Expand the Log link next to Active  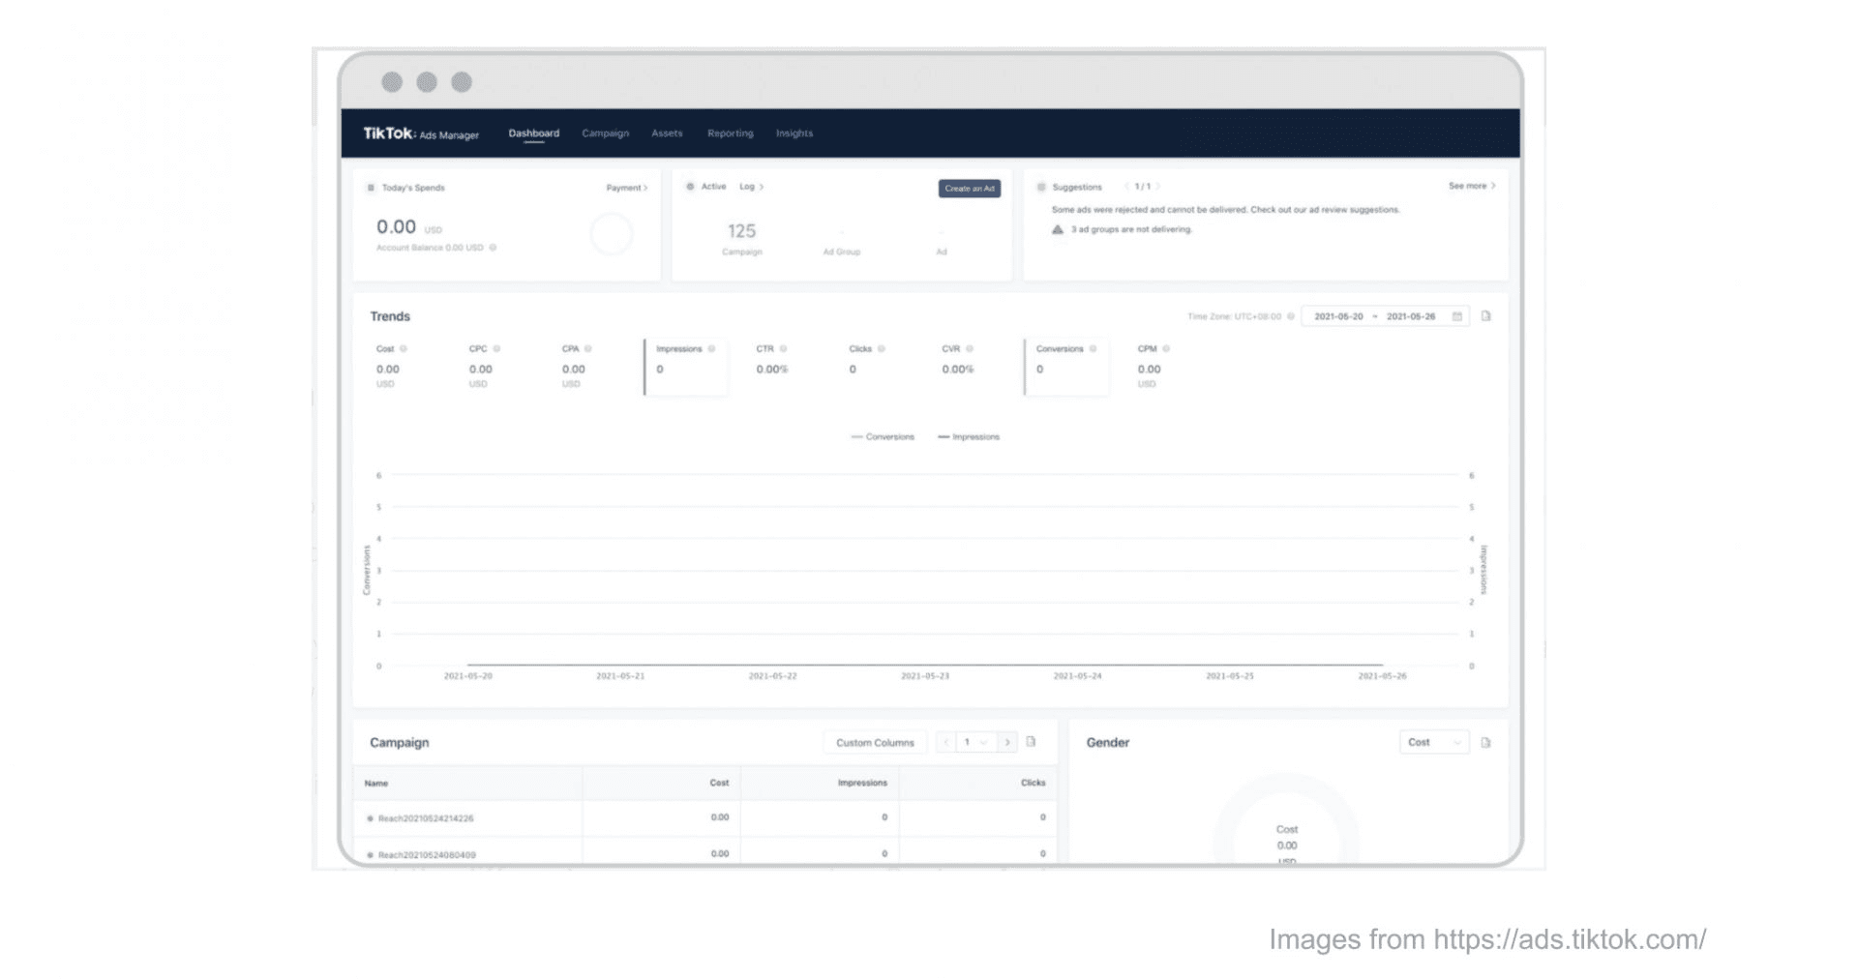[751, 187]
